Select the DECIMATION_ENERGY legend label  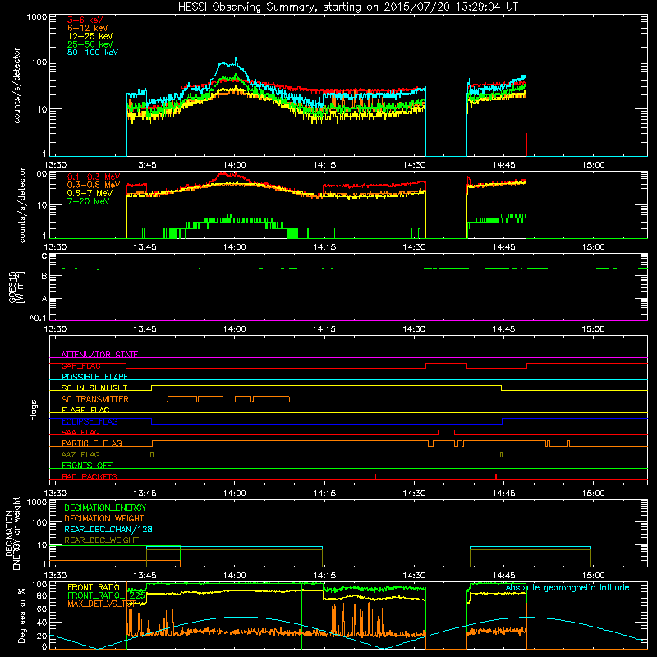click(105, 508)
